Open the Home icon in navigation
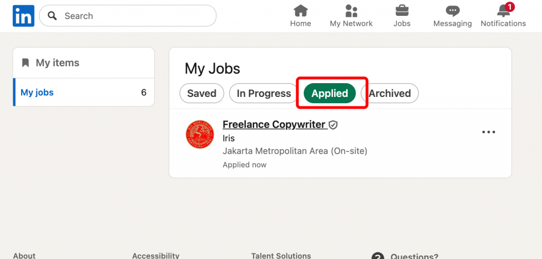The width and height of the screenshot is (542, 259). 301,11
